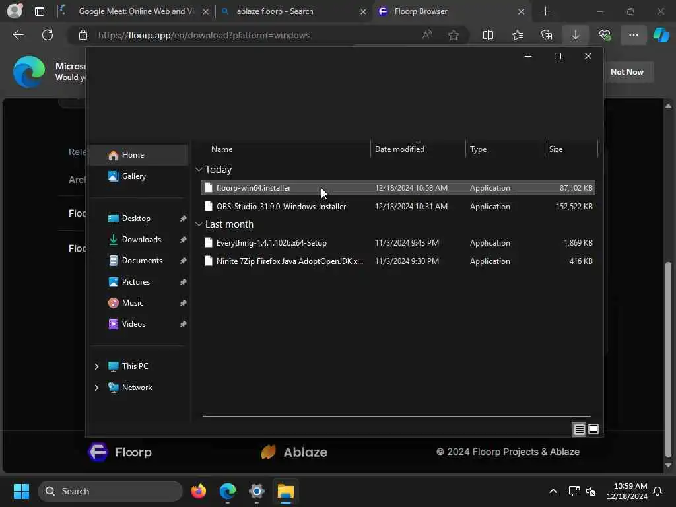This screenshot has height=507, width=676.
Task: Dismiss Edge prompt with Not Now
Action: tap(627, 72)
